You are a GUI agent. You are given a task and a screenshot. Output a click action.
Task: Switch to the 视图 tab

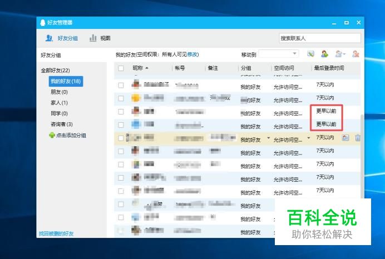click(100, 38)
